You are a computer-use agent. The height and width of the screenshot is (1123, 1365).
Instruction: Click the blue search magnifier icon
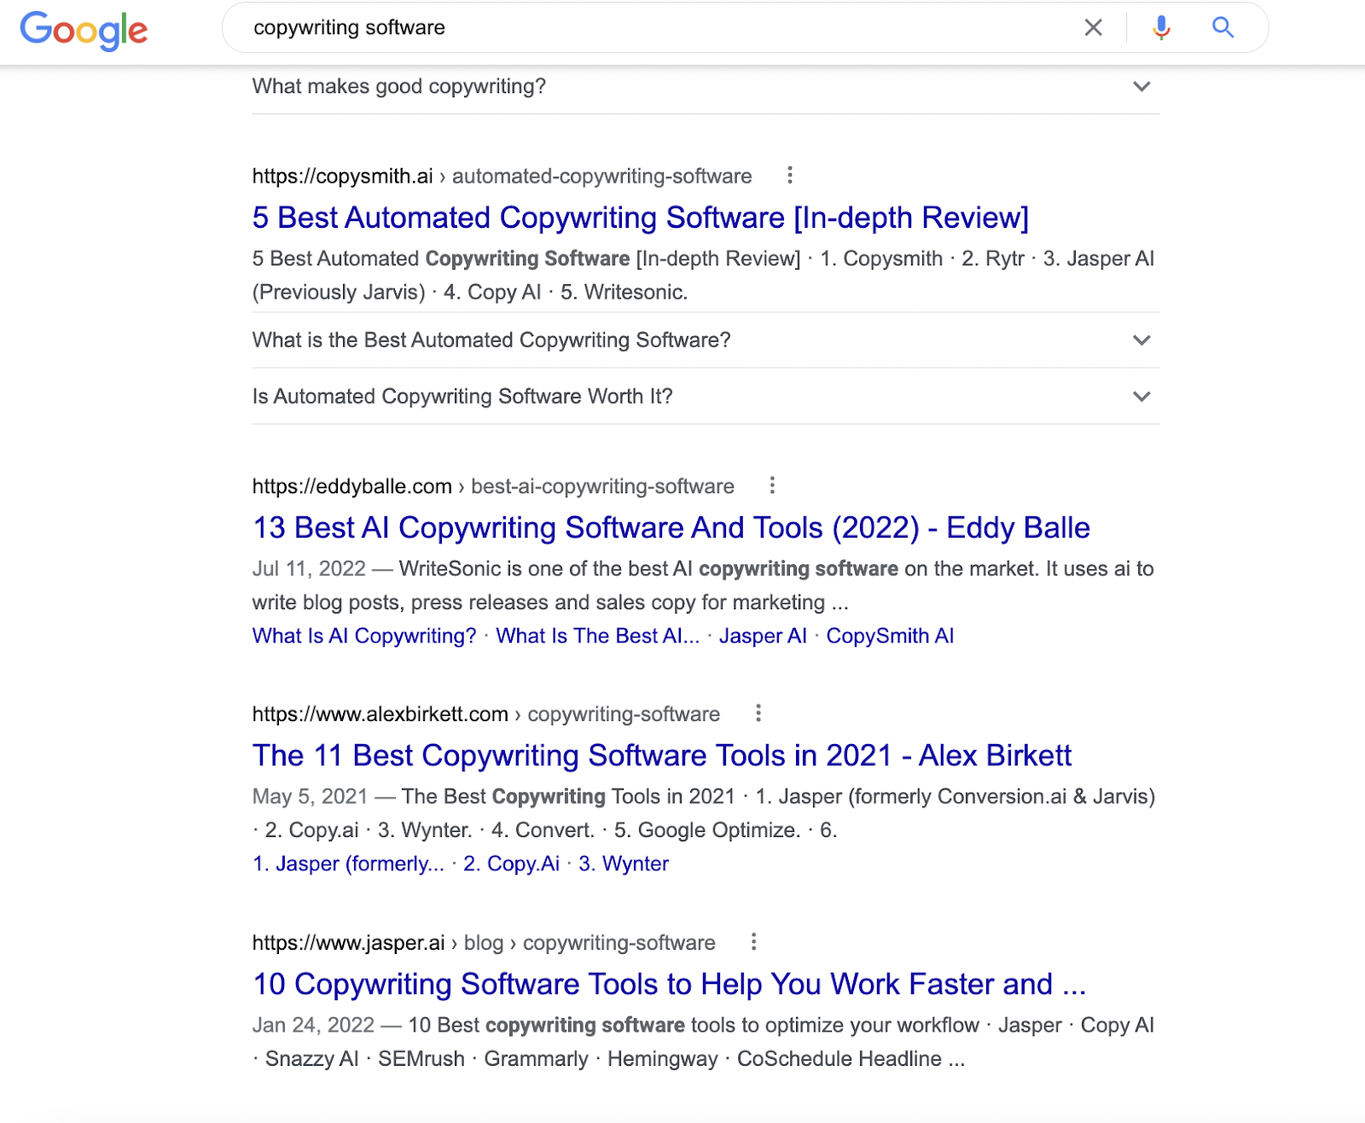pyautogui.click(x=1223, y=27)
